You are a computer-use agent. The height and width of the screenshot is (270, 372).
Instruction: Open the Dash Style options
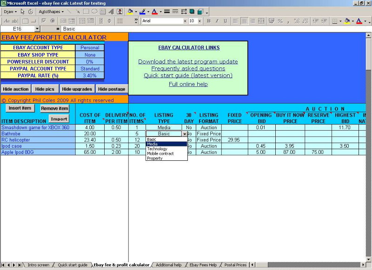click(175, 11)
